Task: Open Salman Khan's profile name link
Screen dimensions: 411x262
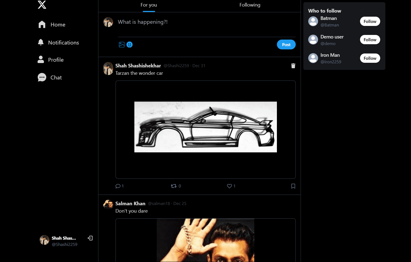Action: (x=130, y=204)
